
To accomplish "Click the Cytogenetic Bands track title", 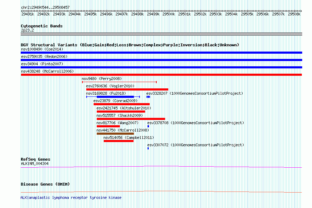I will click(42, 26).
